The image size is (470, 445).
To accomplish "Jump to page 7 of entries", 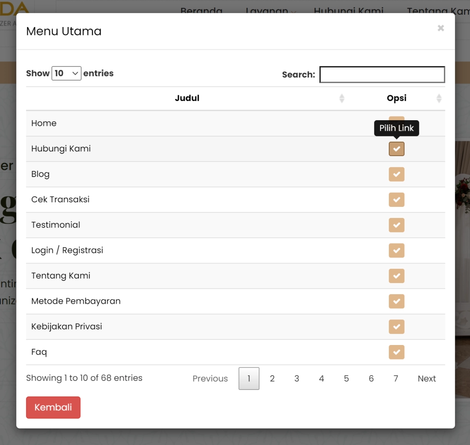I will click(396, 378).
